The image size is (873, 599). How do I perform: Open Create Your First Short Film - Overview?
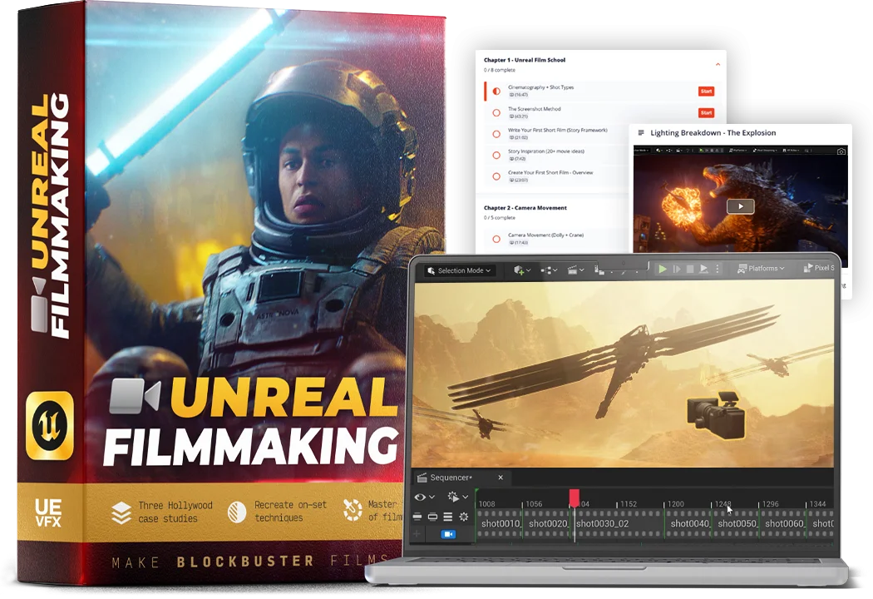click(550, 172)
